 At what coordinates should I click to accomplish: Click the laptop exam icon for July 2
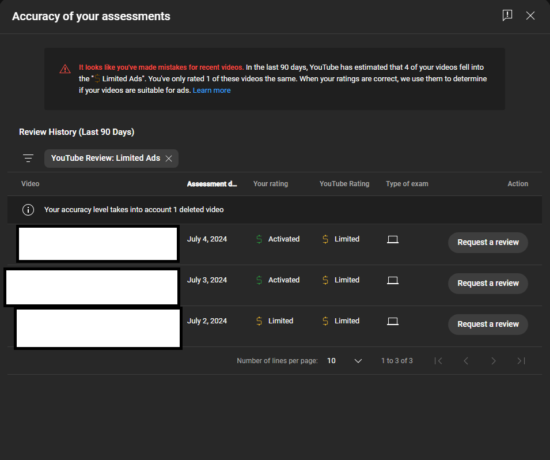click(393, 321)
